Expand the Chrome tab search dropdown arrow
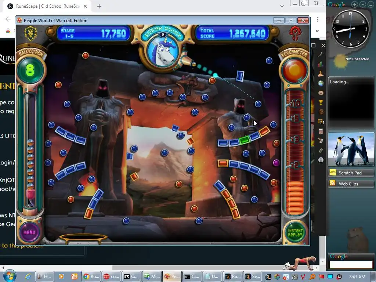The image size is (376, 282). click(282, 6)
